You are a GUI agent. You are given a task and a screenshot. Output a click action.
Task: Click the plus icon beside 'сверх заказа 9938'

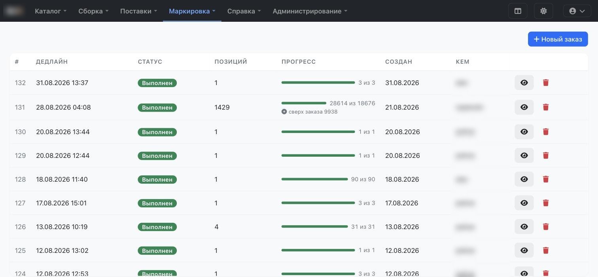click(284, 112)
